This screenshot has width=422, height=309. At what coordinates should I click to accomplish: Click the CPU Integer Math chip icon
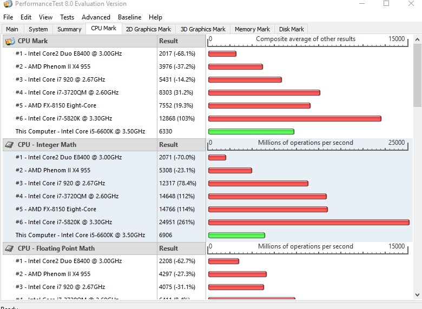pos(9,145)
